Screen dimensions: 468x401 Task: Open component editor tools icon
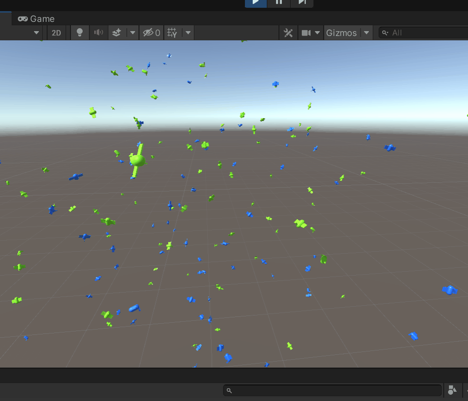coord(288,33)
